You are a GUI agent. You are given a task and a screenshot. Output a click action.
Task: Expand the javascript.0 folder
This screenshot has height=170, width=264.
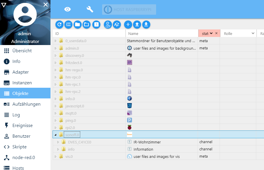point(56,106)
